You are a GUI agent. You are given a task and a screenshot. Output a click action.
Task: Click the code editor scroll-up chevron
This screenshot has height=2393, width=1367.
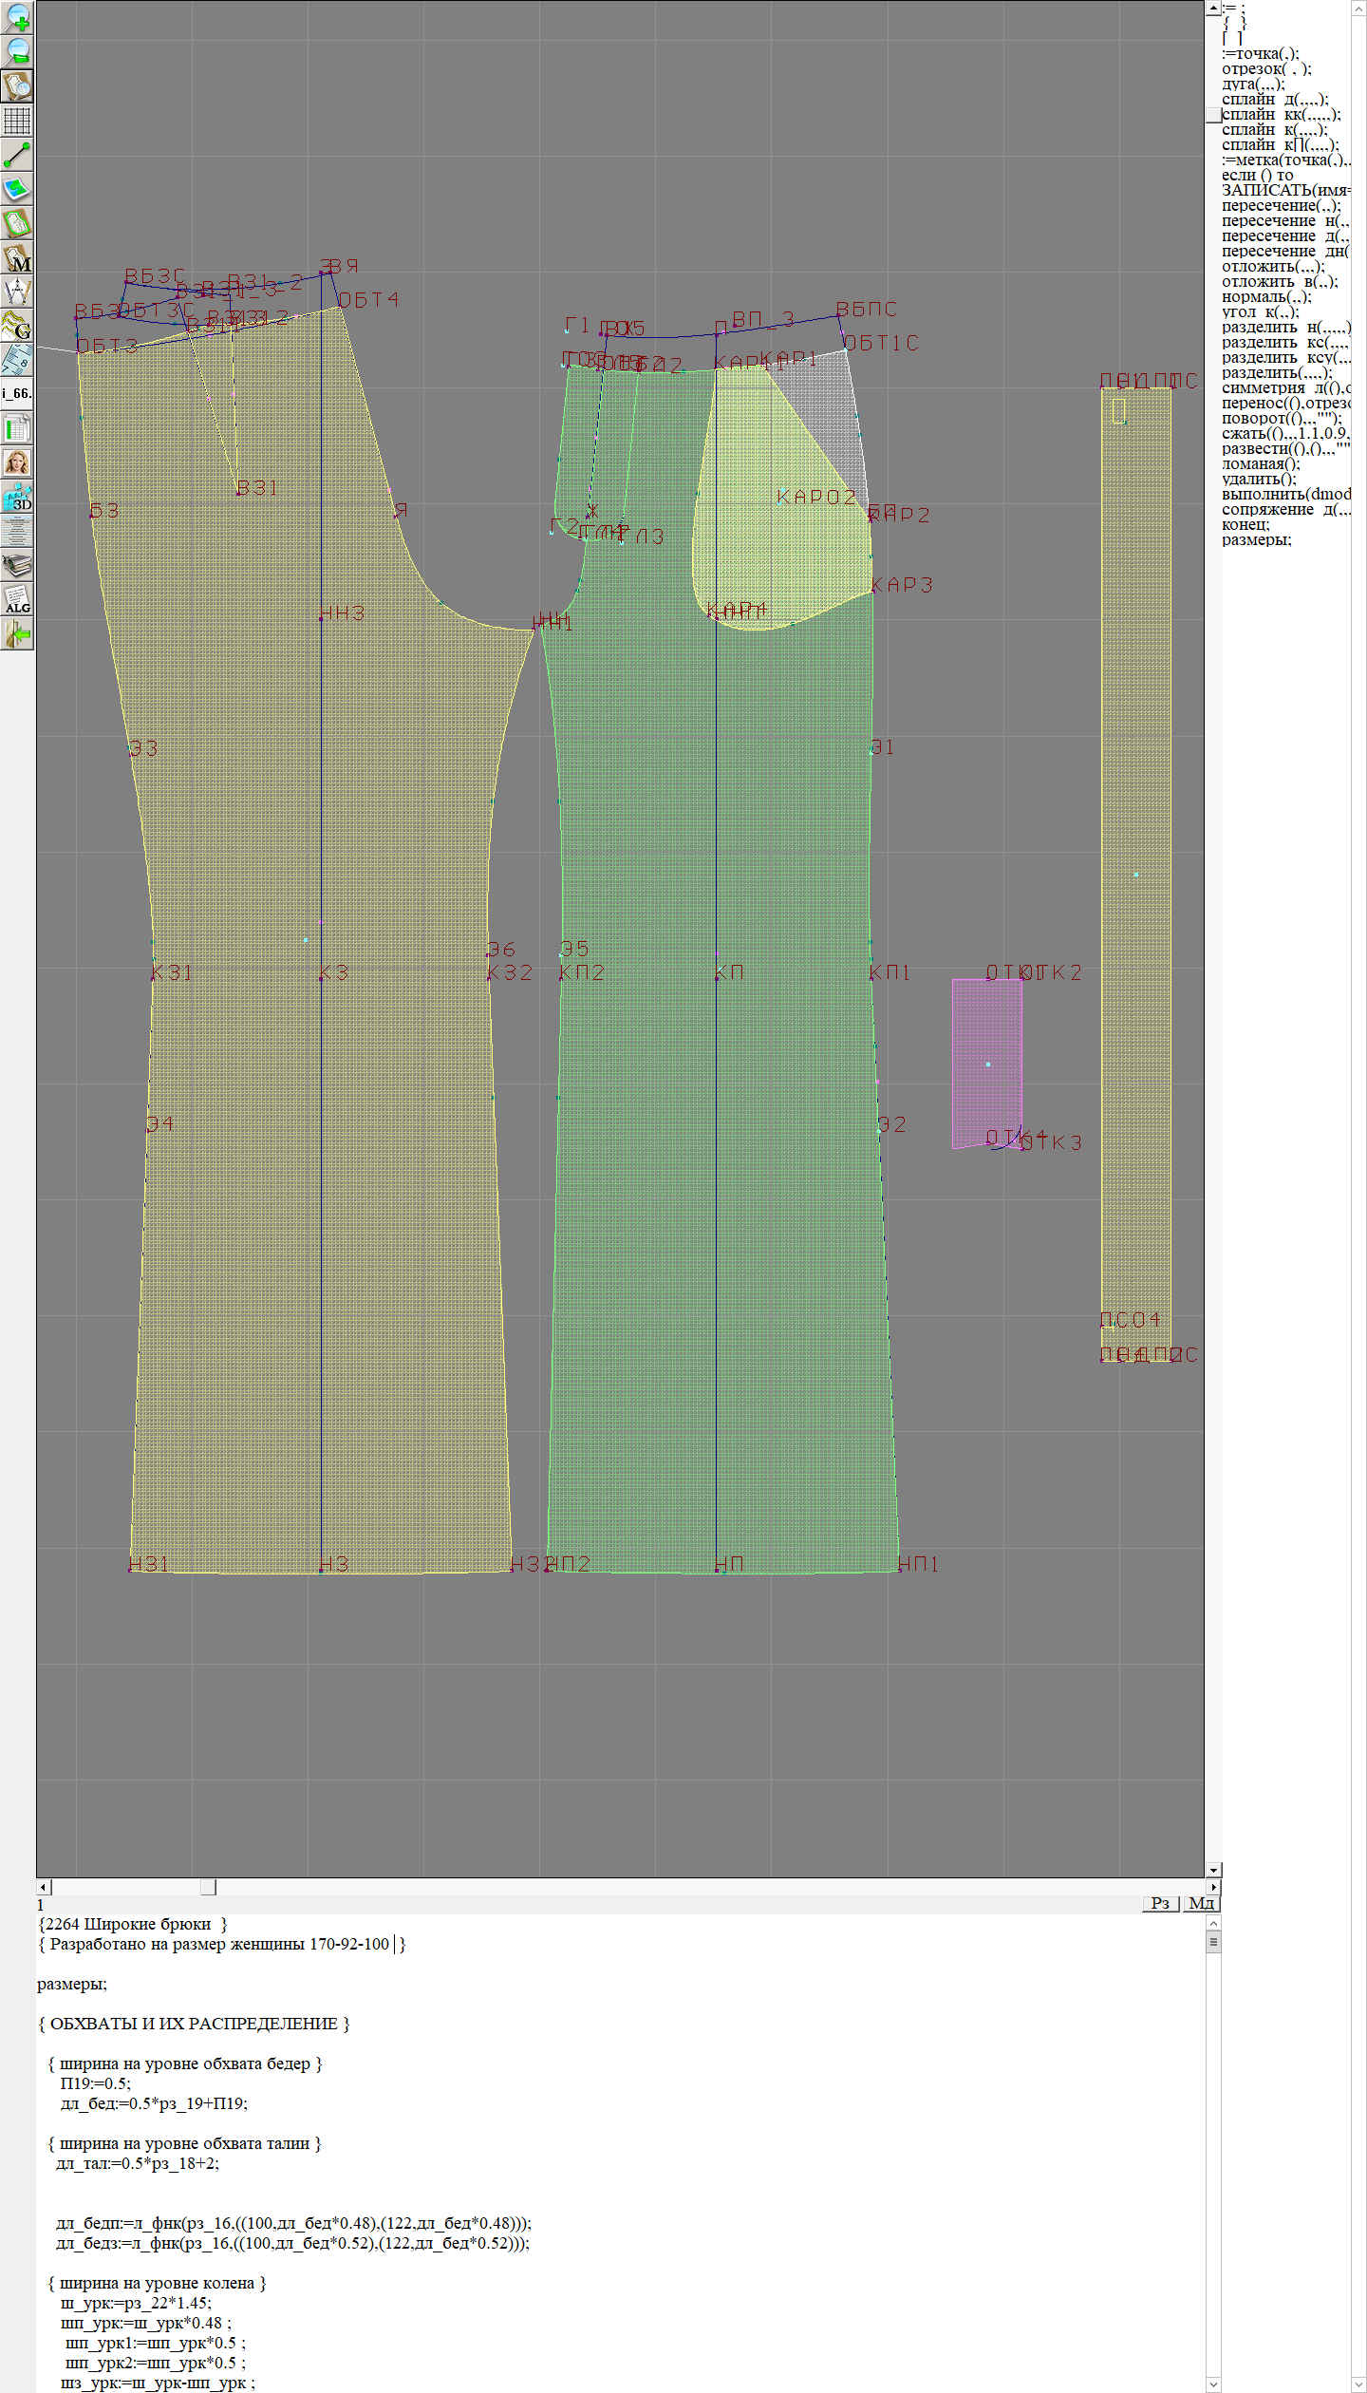(x=1212, y=1923)
